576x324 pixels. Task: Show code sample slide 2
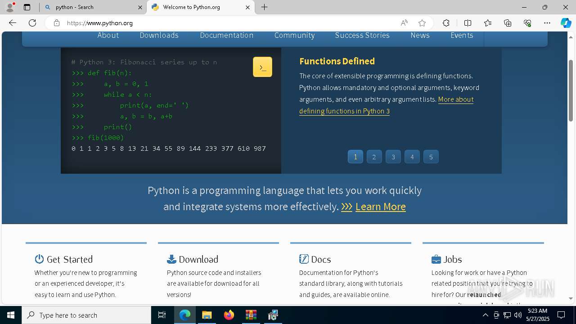374,157
